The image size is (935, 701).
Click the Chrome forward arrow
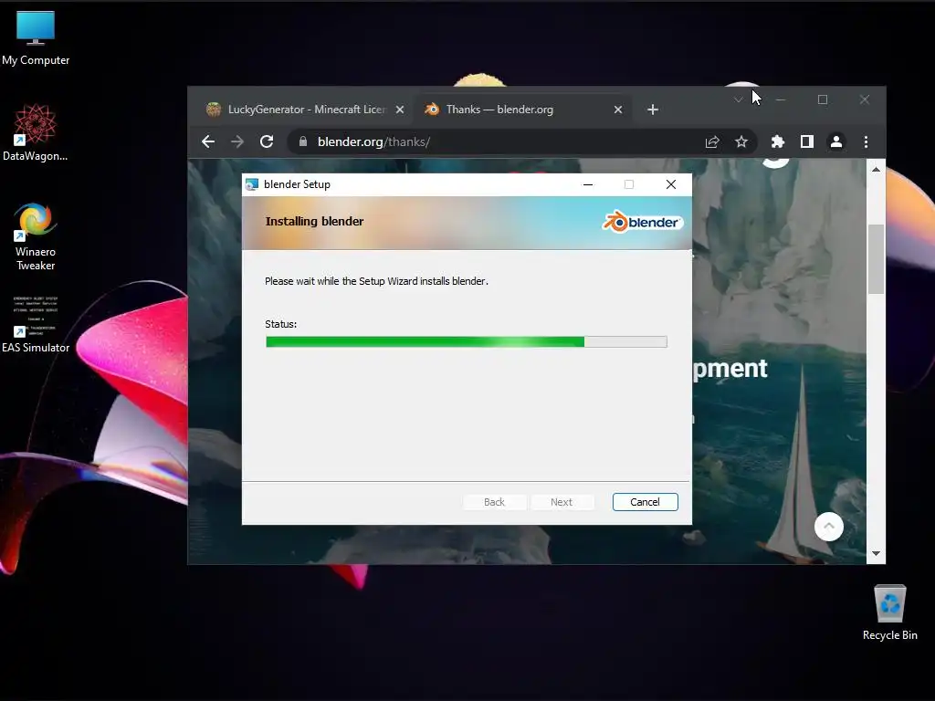[x=237, y=141]
